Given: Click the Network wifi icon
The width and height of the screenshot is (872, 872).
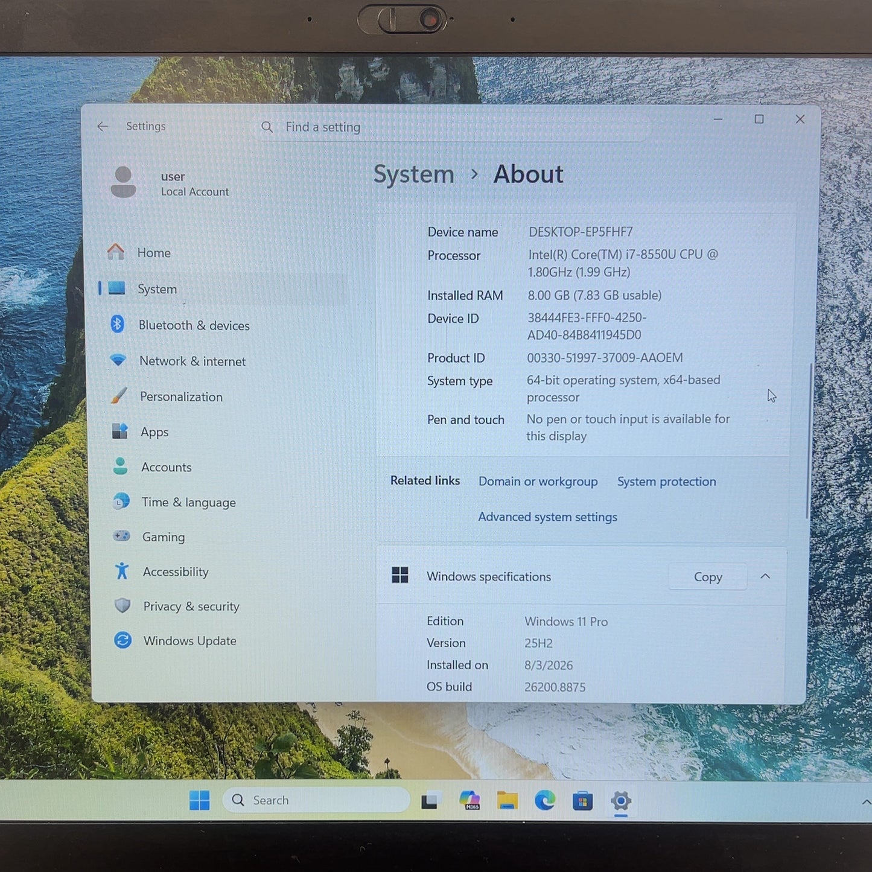Looking at the screenshot, I should point(118,360).
